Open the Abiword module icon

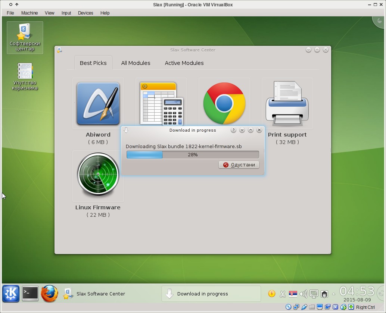98,103
